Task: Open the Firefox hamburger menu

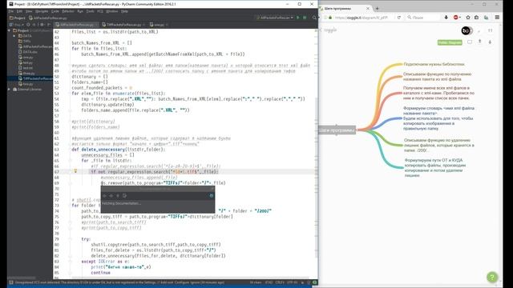Action: 497,18
